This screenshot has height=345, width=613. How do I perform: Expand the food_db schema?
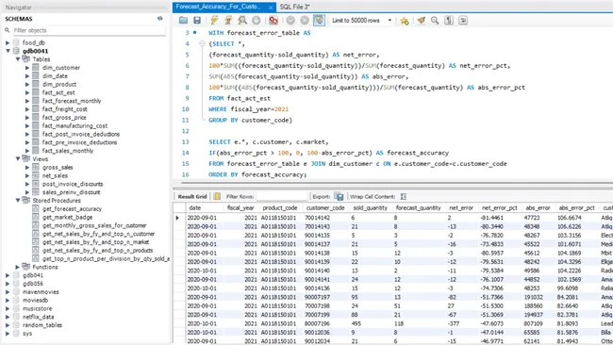tap(8, 42)
